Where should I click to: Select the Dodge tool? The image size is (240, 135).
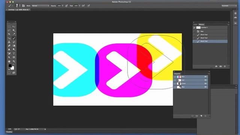pos(14,49)
